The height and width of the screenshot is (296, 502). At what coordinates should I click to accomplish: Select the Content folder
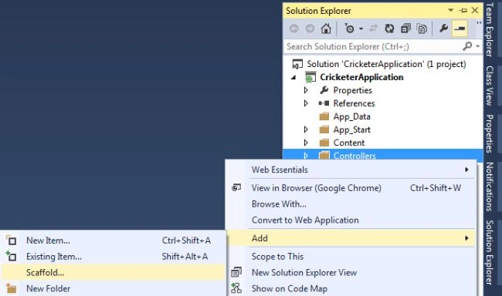pyautogui.click(x=348, y=143)
